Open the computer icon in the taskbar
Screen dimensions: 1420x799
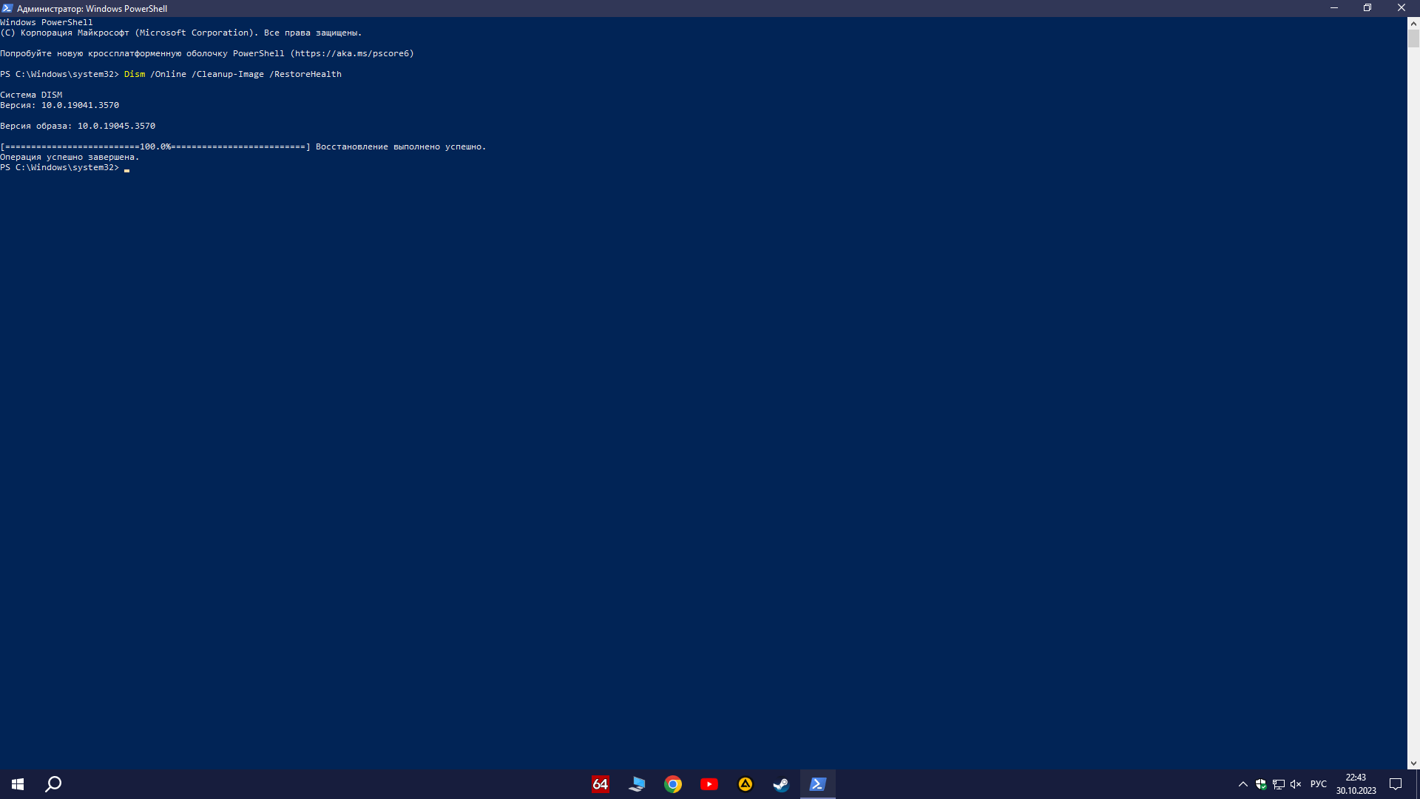636,784
